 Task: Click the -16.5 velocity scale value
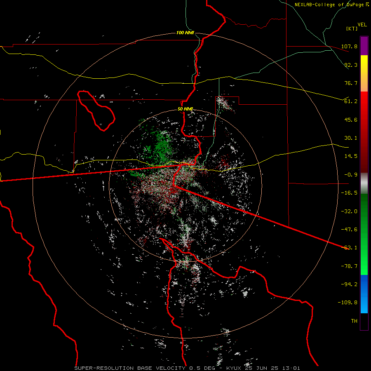pyautogui.click(x=349, y=193)
